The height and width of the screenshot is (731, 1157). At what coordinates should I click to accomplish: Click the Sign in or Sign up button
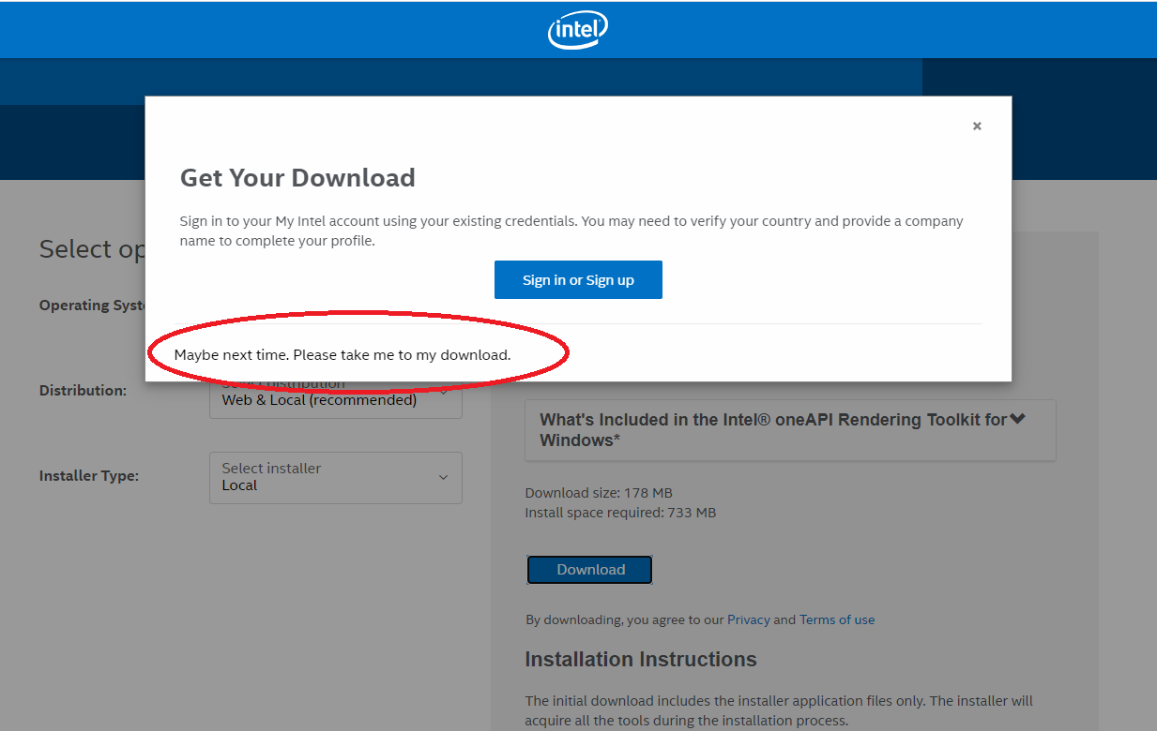pos(577,279)
